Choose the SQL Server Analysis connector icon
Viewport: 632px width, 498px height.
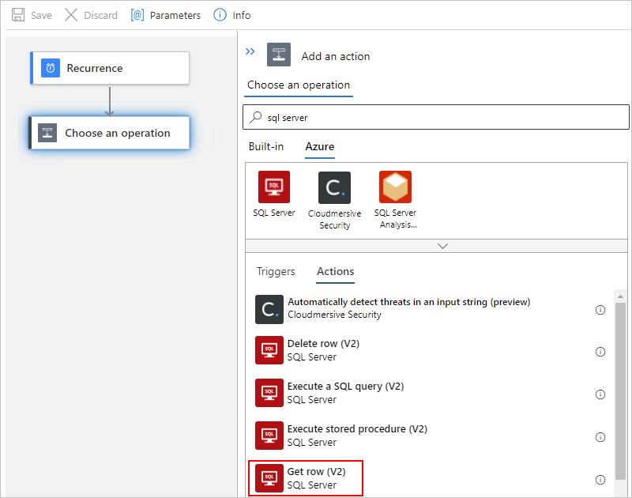point(395,187)
